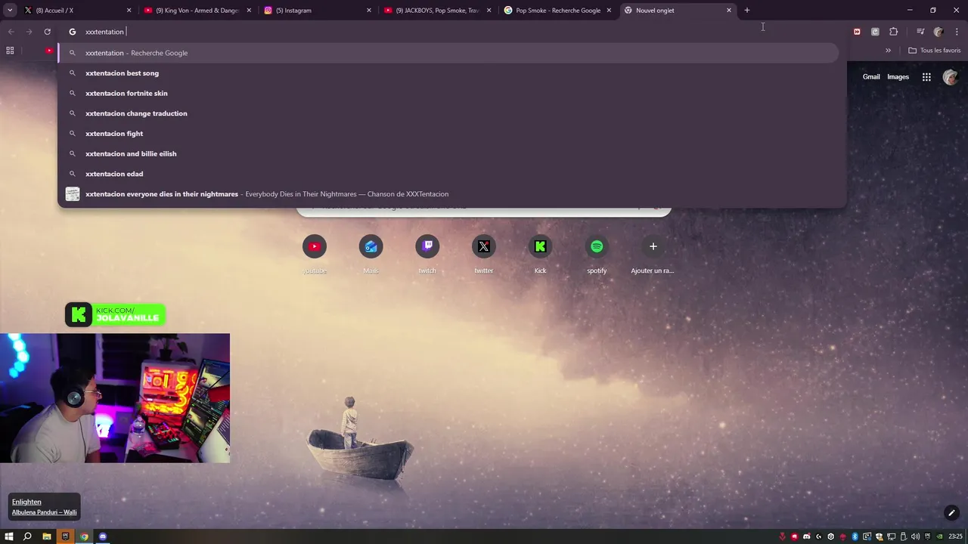Image resolution: width=968 pixels, height=544 pixels.
Task: Open the Chrome three-dot menu
Action: tap(957, 32)
